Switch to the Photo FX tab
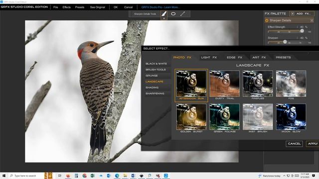319x179 pixels. [x=182, y=58]
